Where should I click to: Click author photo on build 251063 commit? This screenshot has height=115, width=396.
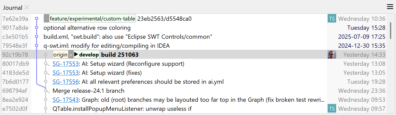click(332, 54)
